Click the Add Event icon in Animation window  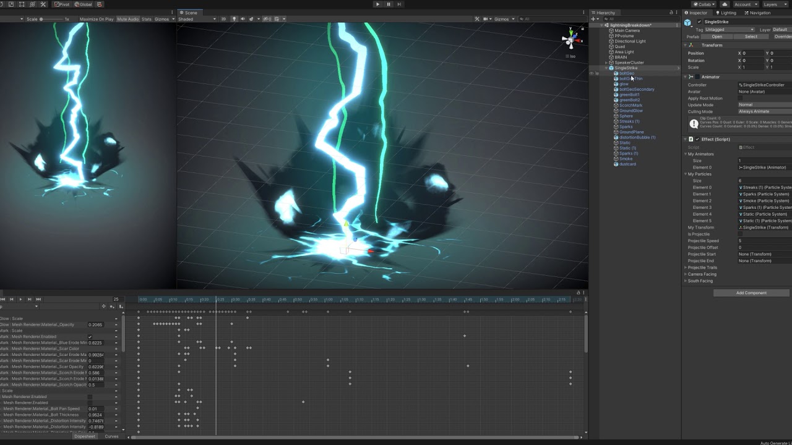point(121,307)
